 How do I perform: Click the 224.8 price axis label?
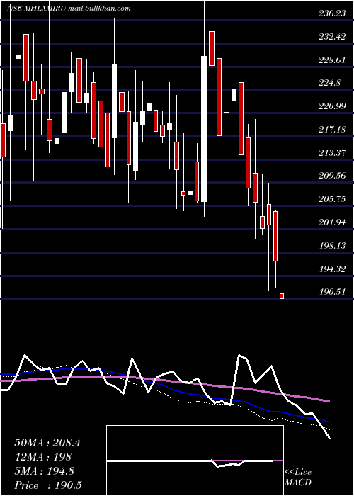click(x=330, y=83)
